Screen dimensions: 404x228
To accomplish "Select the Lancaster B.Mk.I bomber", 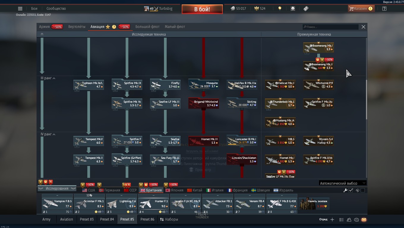I will pos(242,141).
